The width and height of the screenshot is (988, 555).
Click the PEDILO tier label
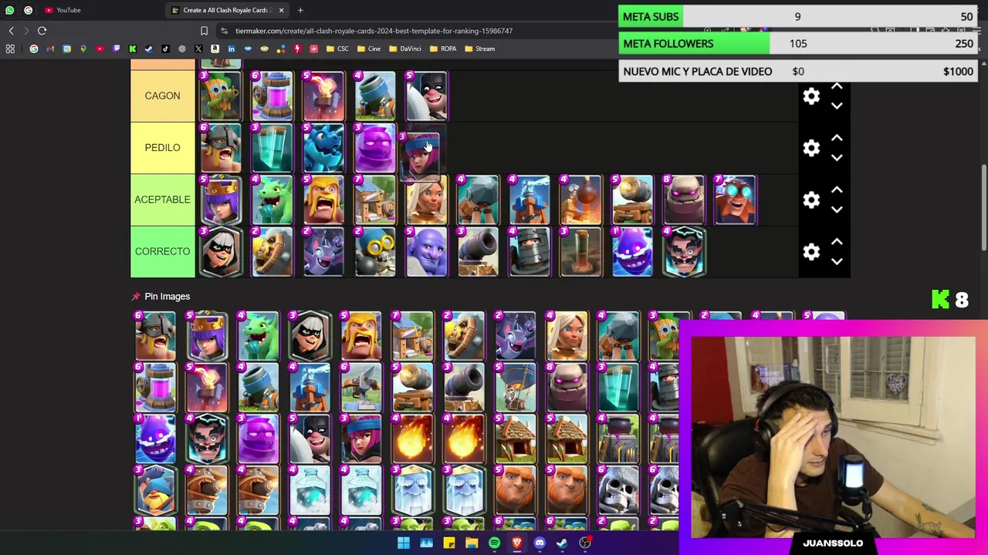tap(162, 147)
